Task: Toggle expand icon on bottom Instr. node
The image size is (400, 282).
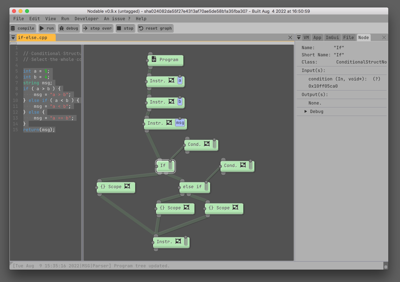Action: 178,241
